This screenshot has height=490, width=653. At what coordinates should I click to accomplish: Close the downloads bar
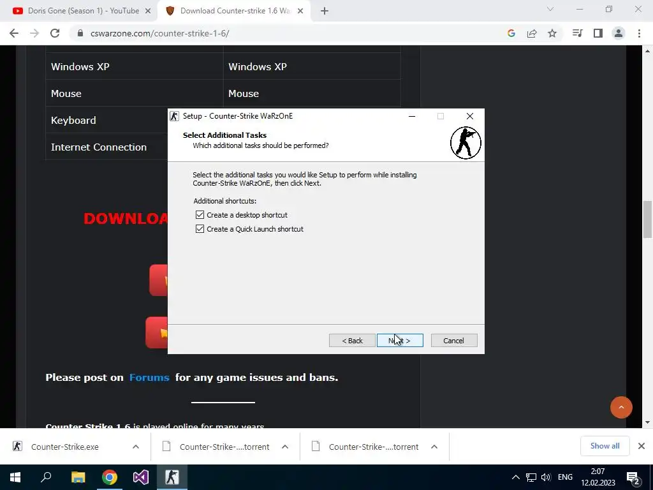642,446
